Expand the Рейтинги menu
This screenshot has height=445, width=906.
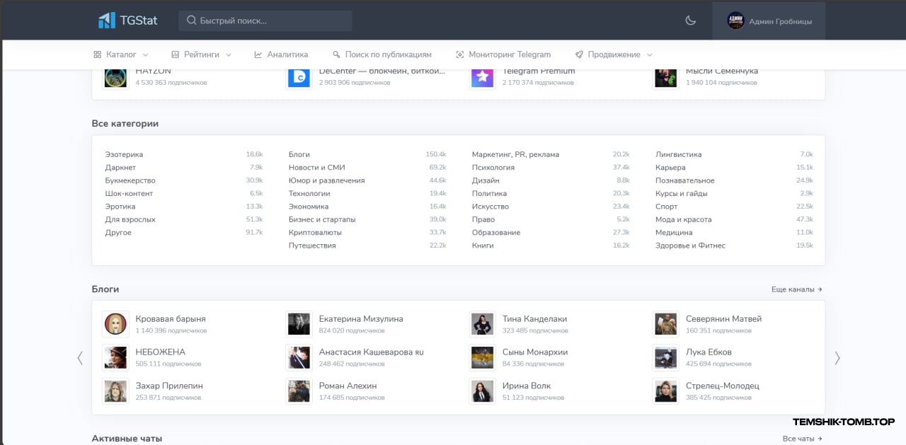tap(202, 54)
